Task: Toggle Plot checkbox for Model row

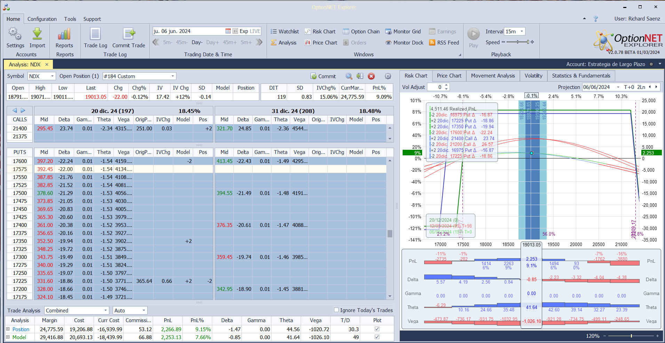Action: 377,337
